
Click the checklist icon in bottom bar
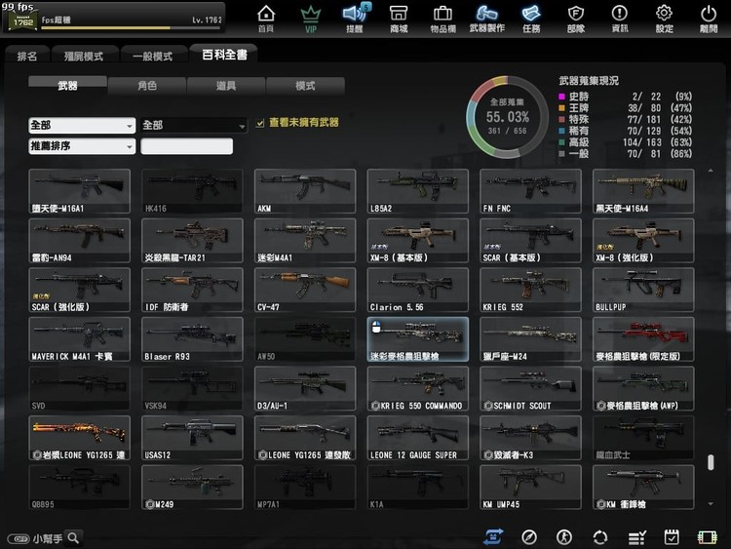pos(636,537)
